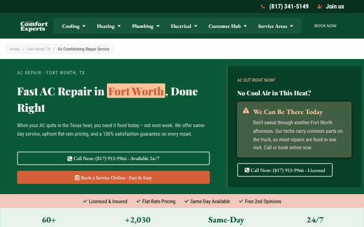Screen dimensions: 364x227
Task: Click the phone icon in top bar
Action: (x=263, y=7)
